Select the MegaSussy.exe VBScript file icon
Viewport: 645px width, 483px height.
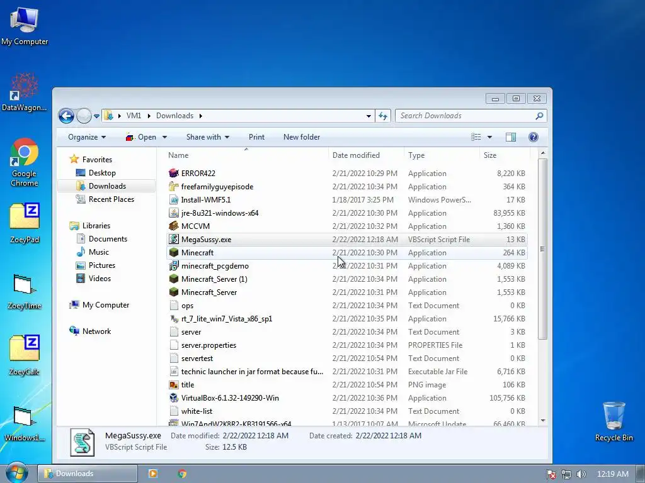click(174, 239)
